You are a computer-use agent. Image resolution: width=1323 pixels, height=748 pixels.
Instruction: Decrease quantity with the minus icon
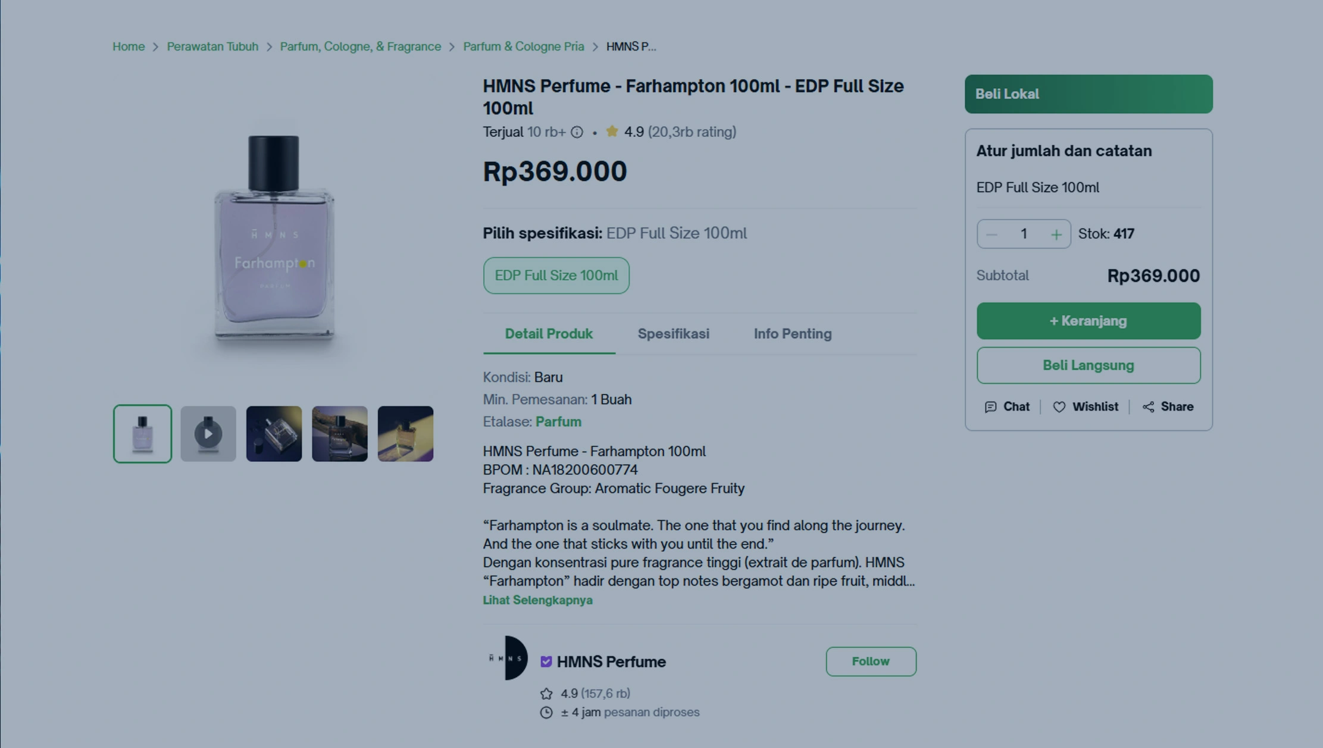[992, 234]
